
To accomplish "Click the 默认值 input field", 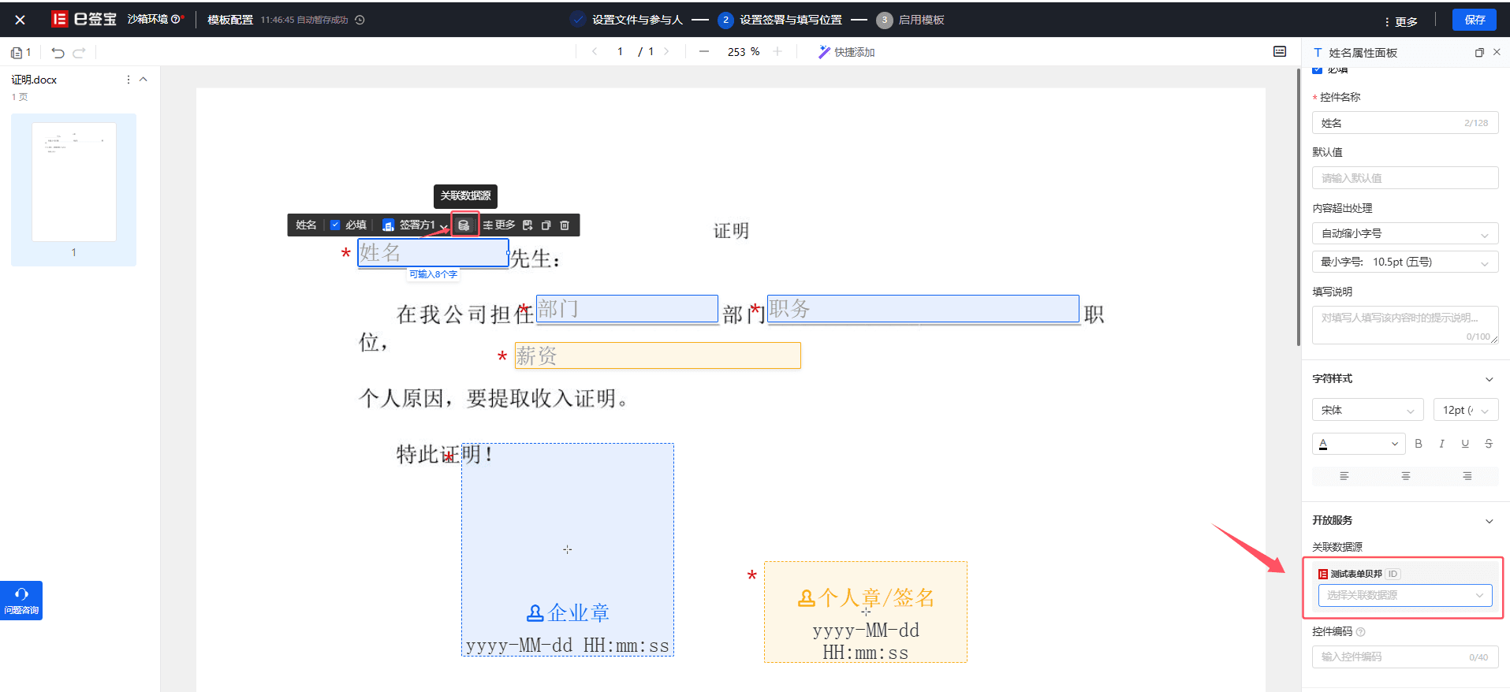I will pyautogui.click(x=1405, y=178).
